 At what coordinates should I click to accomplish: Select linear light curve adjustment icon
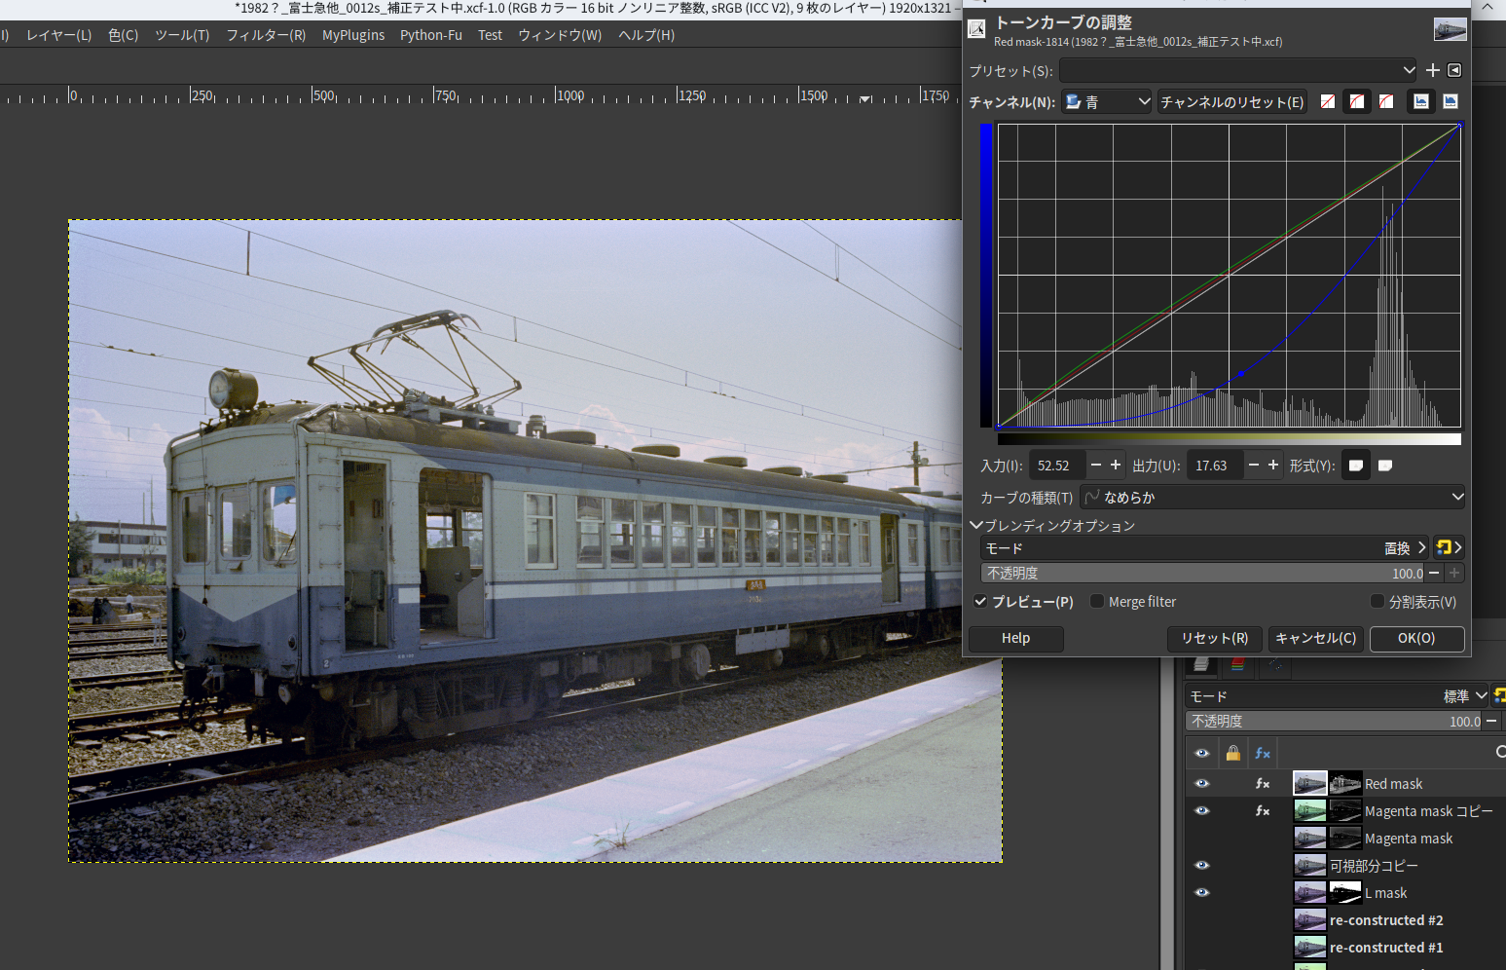click(x=1328, y=101)
